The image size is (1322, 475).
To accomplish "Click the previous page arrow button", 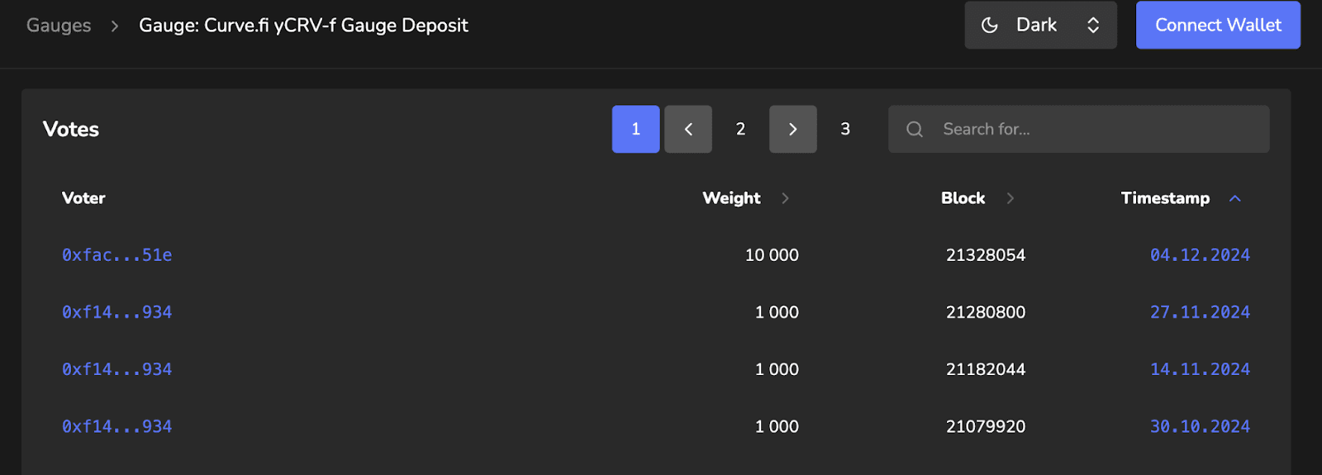I will point(688,129).
